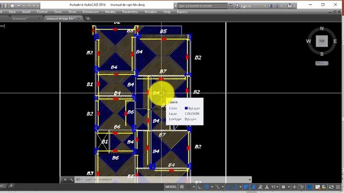Open polar tracking angle dropdown

pos(212,187)
